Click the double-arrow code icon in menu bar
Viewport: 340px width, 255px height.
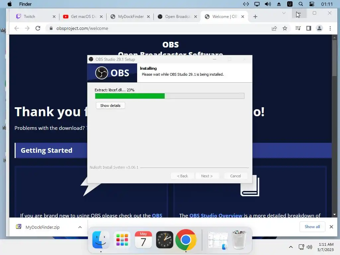pos(246,4)
